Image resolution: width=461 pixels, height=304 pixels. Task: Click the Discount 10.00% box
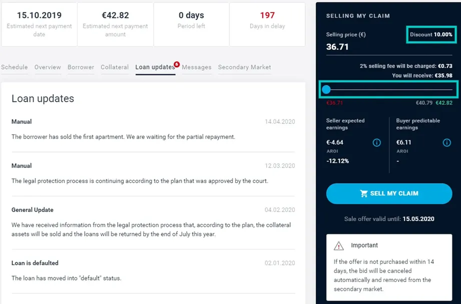pyautogui.click(x=431, y=34)
